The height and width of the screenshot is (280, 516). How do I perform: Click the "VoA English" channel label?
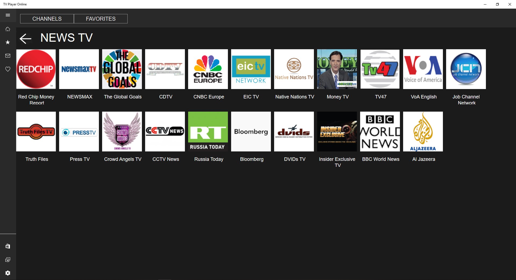coord(424,97)
